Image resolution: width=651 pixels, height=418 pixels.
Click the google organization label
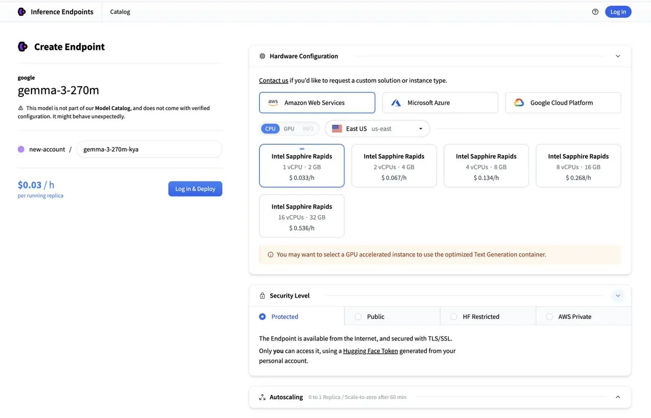[x=26, y=78]
